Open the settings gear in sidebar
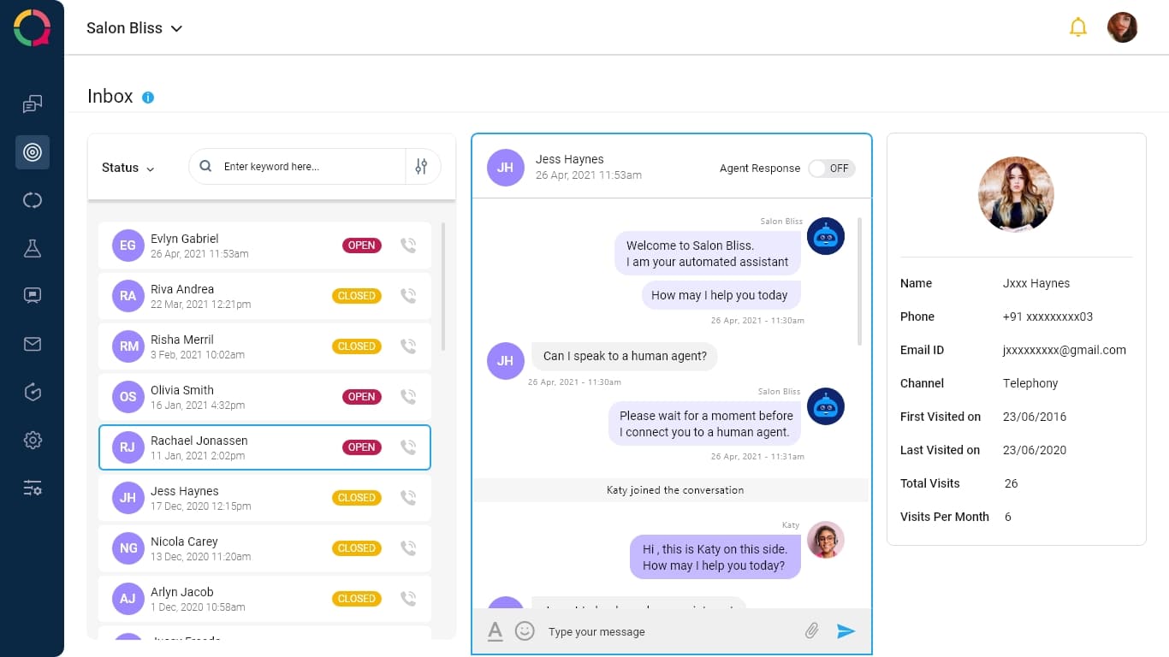Viewport: 1169px width, 657px height. point(33,441)
